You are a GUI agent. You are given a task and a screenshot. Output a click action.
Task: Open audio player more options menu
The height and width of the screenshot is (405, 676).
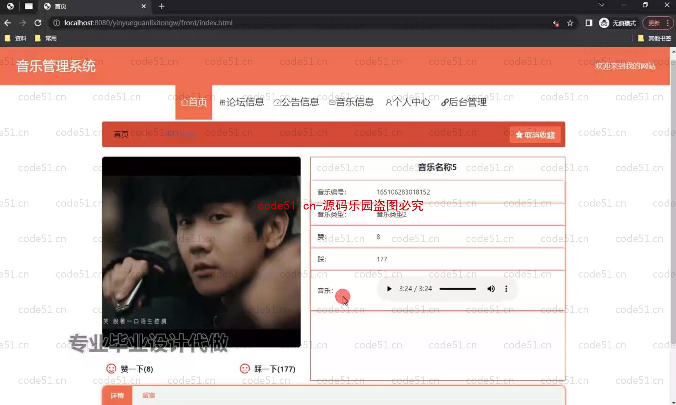[x=506, y=289]
